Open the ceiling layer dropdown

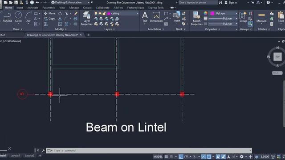pyautogui.click(x=138, y=13)
